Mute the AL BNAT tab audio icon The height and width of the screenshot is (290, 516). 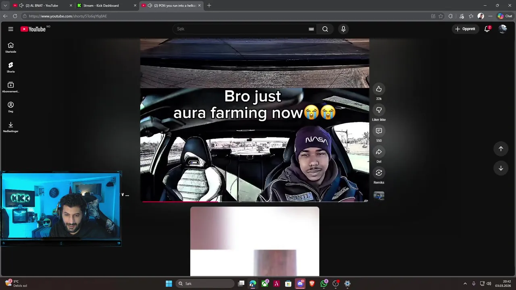(21, 6)
